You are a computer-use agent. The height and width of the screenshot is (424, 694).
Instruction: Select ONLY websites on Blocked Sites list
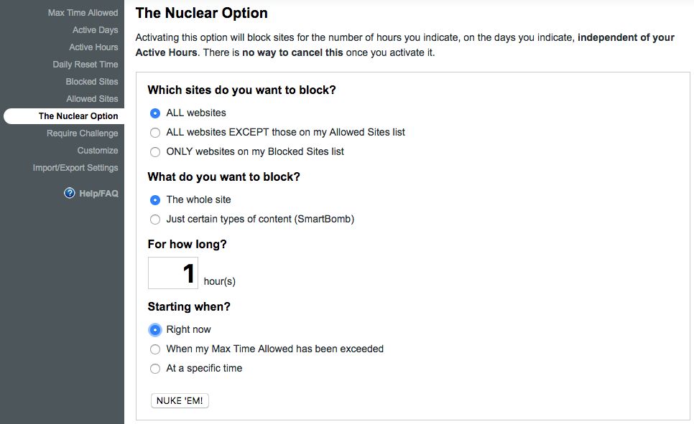(155, 152)
